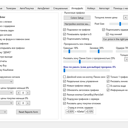The width and height of the screenshot is (128, 128).
Task: Uncheck Только 1 график checkbox
Action: click(x=108, y=77)
